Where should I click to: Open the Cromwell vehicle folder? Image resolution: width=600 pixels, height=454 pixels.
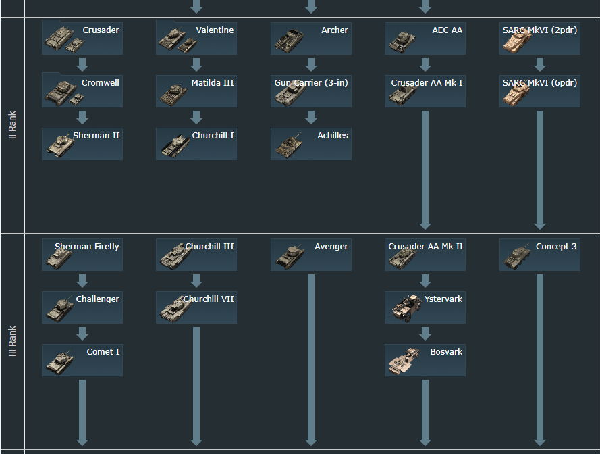pyautogui.click(x=82, y=91)
